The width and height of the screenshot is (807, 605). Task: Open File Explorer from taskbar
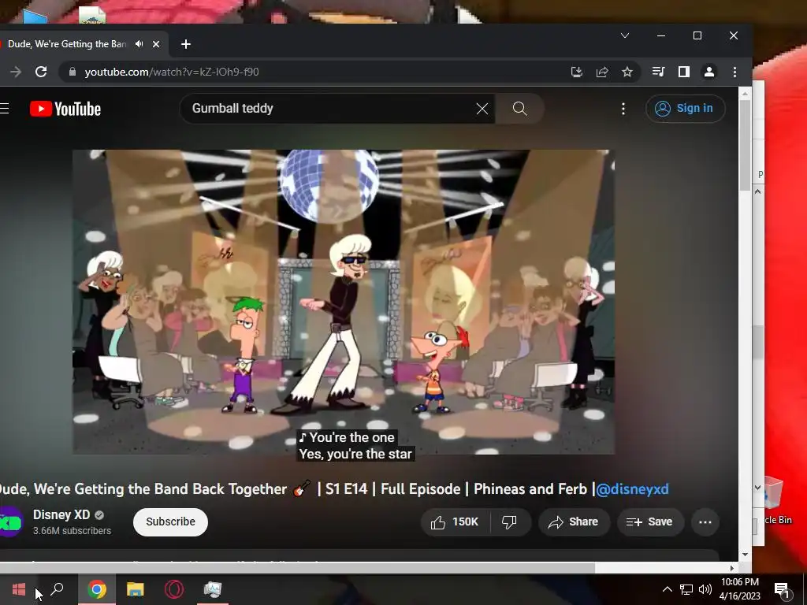click(x=136, y=589)
